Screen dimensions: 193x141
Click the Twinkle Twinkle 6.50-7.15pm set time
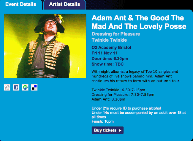click(x=118, y=90)
